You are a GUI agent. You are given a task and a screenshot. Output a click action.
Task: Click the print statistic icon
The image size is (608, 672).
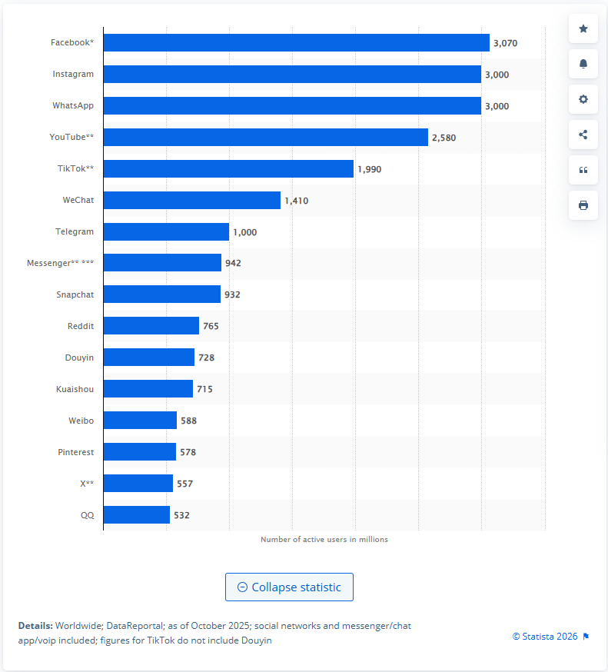coord(583,205)
